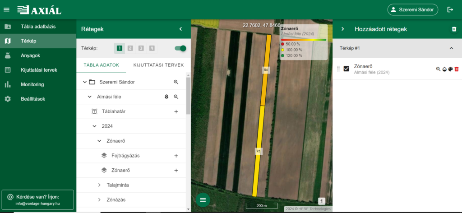Add the Fejtrágyázás layer to map
The width and height of the screenshot is (462, 213).
pos(176,156)
